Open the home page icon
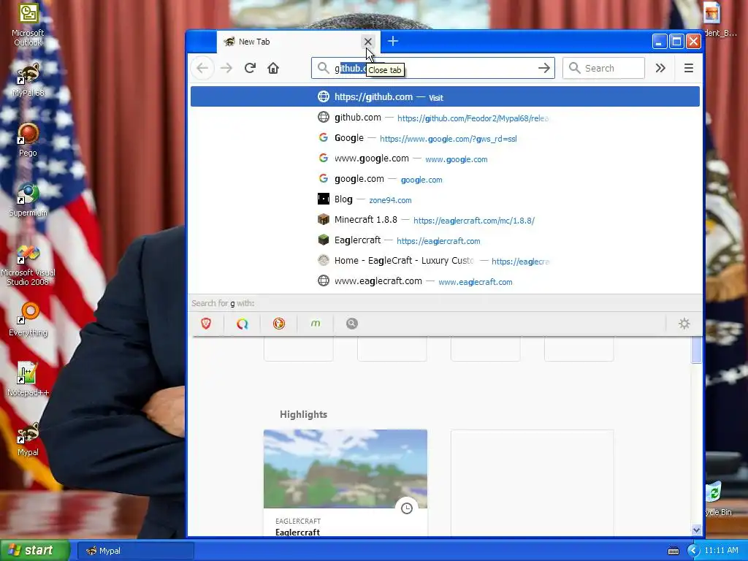 click(273, 68)
